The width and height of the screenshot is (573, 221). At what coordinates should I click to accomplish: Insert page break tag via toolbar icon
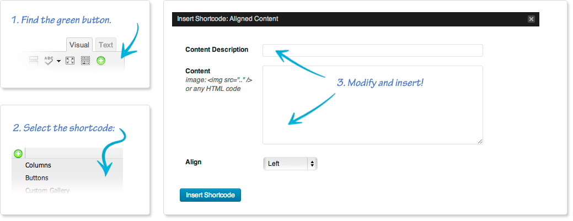(34, 61)
